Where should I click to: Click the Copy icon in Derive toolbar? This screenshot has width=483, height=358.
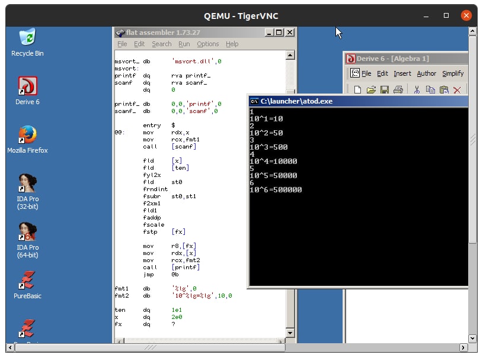(x=430, y=89)
